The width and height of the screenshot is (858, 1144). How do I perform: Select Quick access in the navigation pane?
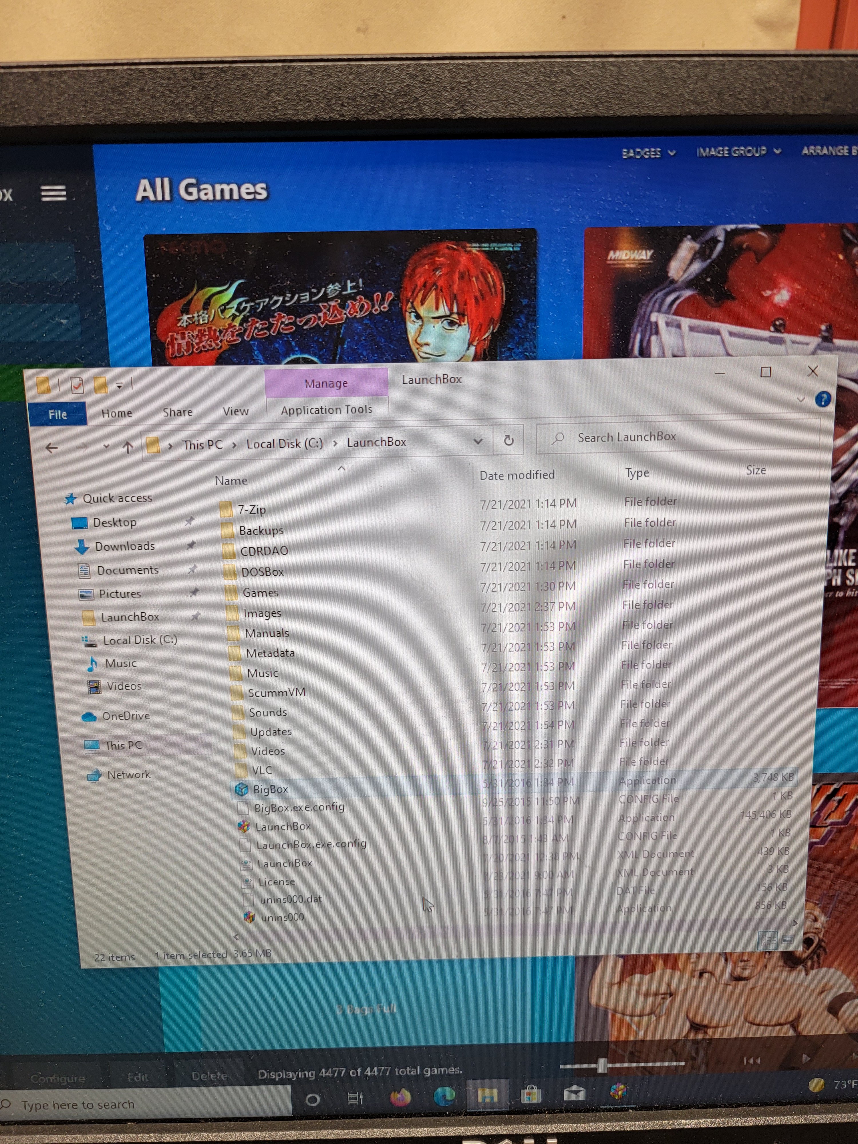point(117,498)
